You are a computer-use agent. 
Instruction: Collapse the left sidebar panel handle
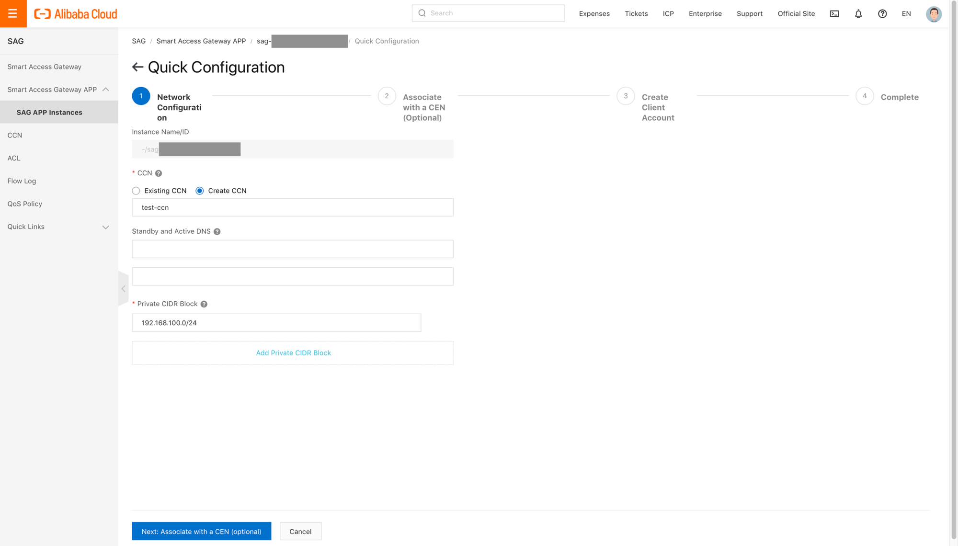(123, 289)
